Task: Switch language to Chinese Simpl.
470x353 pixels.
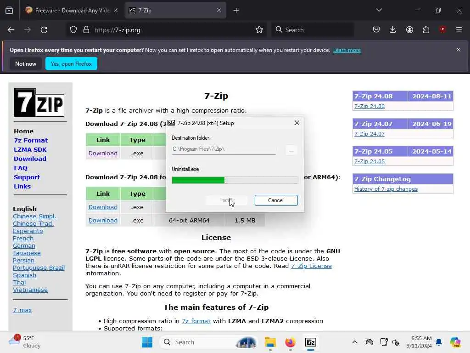Action: pos(34,216)
